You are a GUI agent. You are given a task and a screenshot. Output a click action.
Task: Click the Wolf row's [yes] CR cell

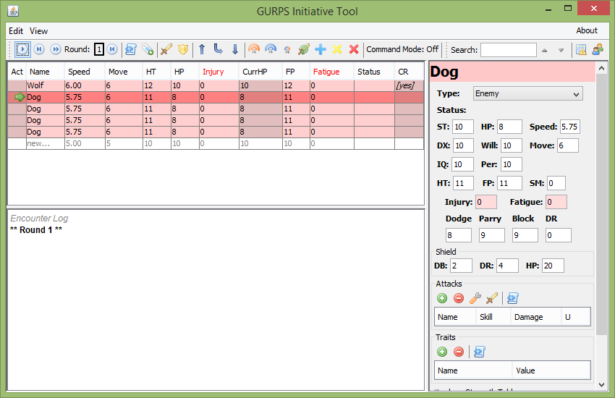409,85
